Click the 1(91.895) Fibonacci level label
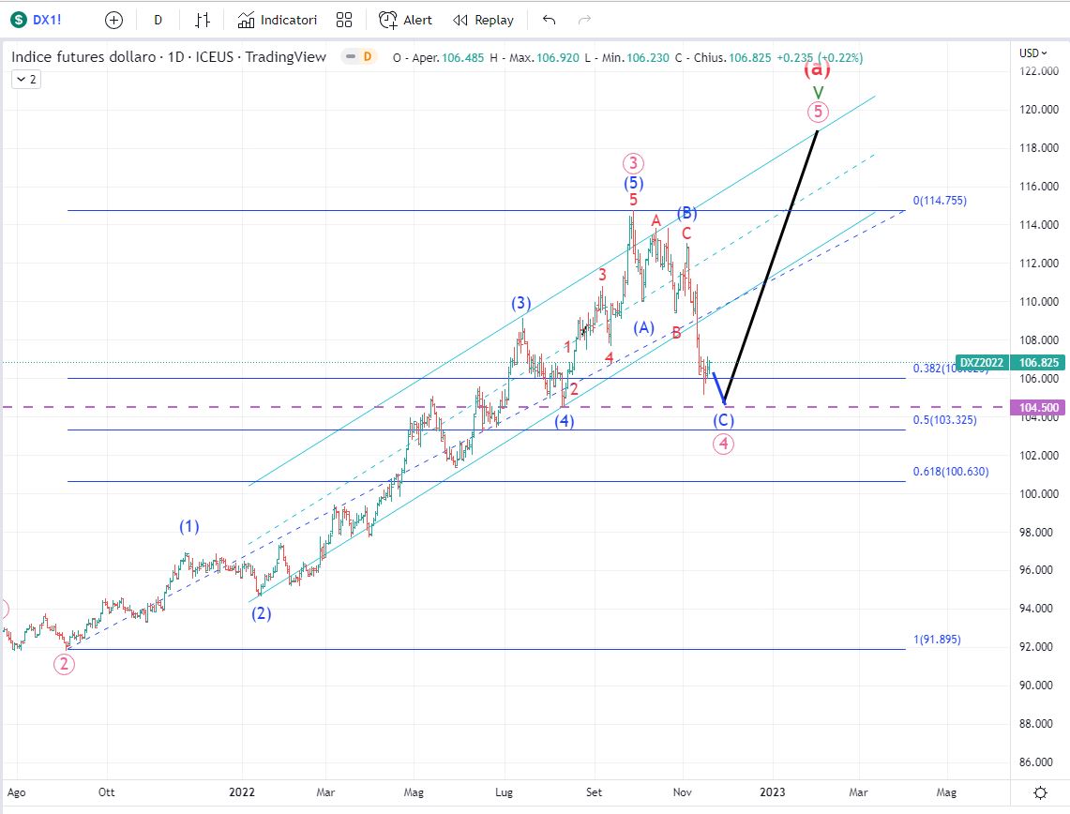The image size is (1070, 814). click(x=937, y=640)
